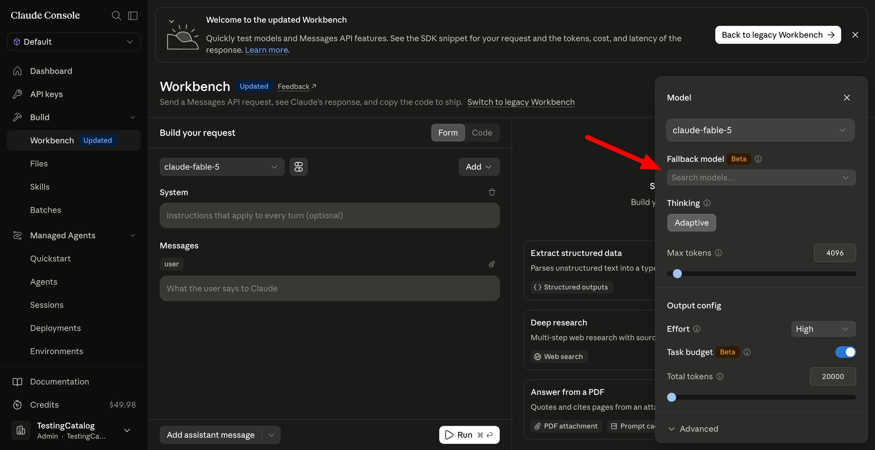Click the TestingCatalog organization icon

point(21,430)
